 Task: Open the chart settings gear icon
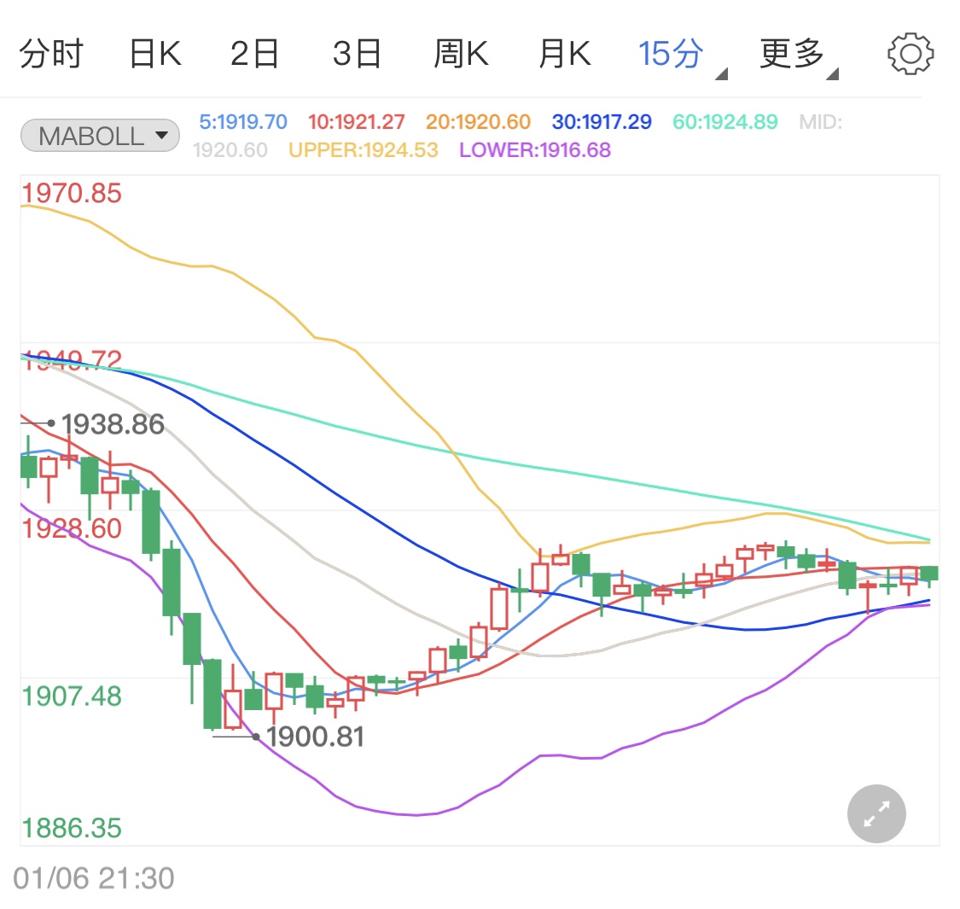pyautogui.click(x=911, y=54)
